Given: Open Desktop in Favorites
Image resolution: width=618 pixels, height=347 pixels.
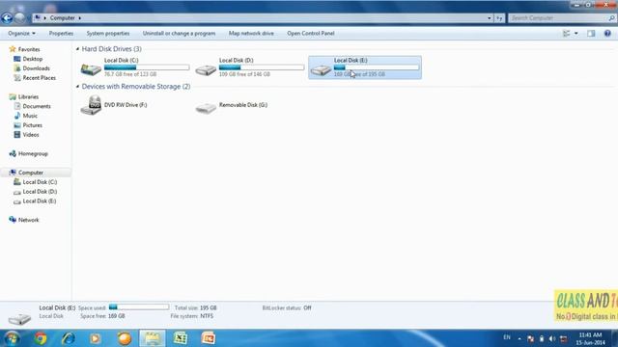Looking at the screenshot, I should coord(32,59).
